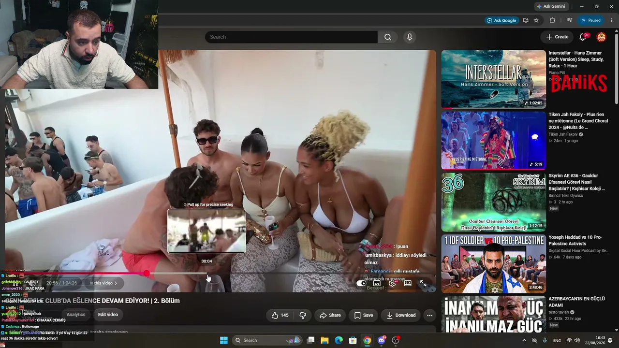Install the page as app icon
The image size is (619, 348).
click(526, 20)
